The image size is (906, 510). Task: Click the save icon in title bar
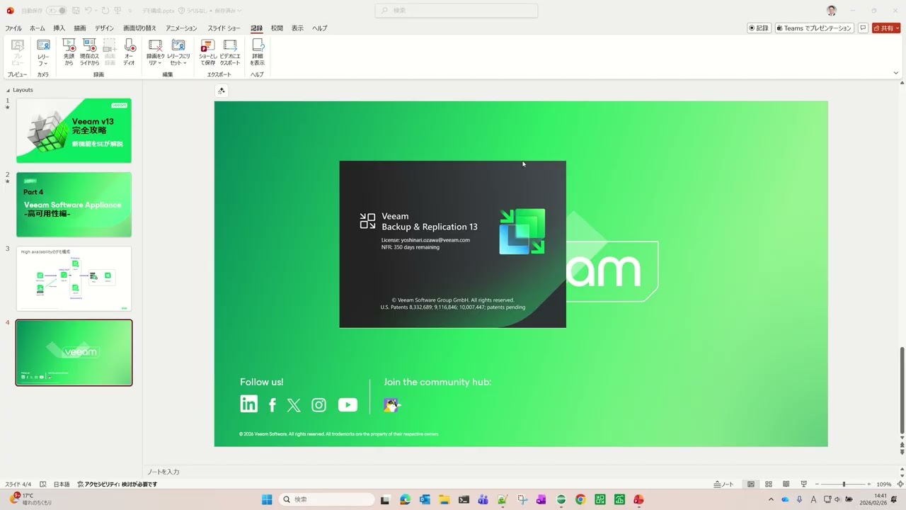click(75, 11)
